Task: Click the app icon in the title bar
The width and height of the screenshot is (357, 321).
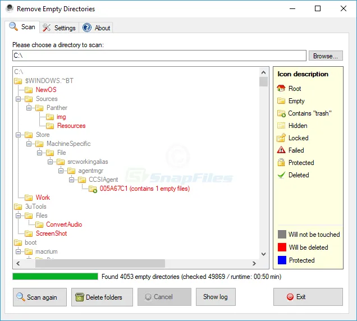Action: 10,8
